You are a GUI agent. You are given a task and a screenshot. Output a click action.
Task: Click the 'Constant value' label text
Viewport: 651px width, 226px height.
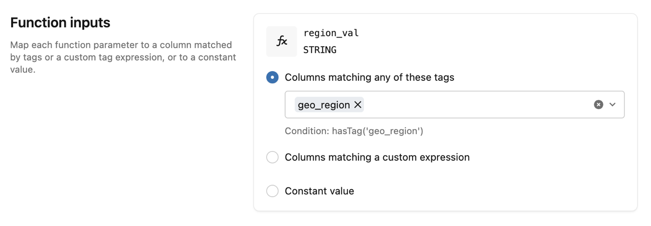coord(319,191)
